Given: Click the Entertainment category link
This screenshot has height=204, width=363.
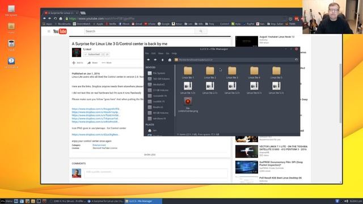Looking at the screenshot, I should [x=99, y=145].
